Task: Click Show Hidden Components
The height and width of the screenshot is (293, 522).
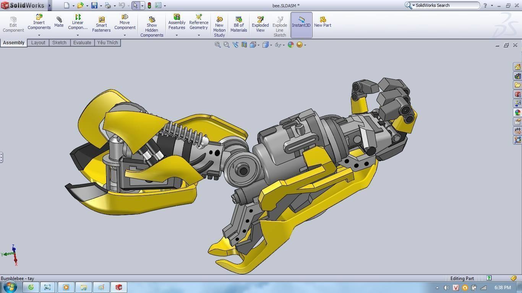Action: point(152,27)
